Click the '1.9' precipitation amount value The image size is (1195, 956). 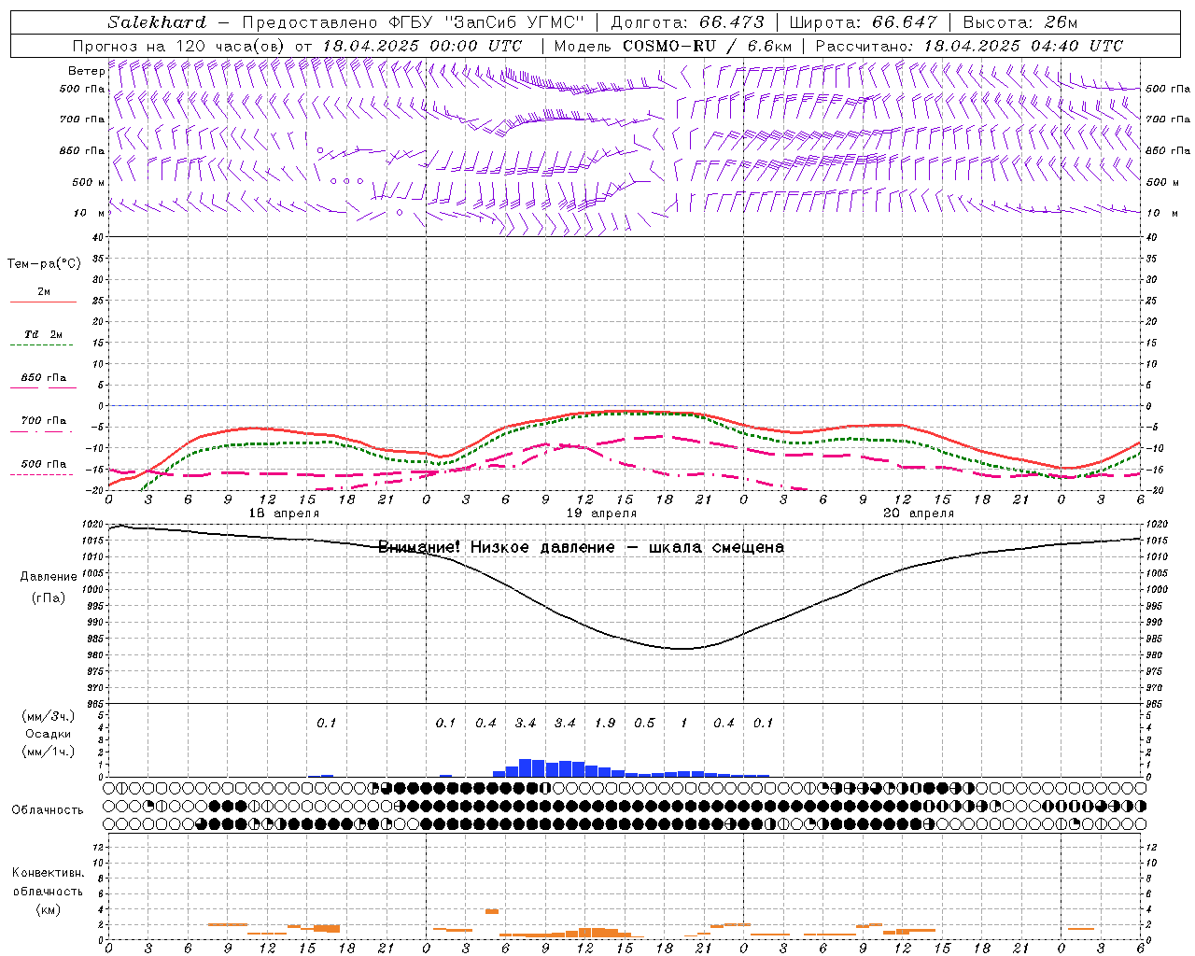tap(605, 723)
